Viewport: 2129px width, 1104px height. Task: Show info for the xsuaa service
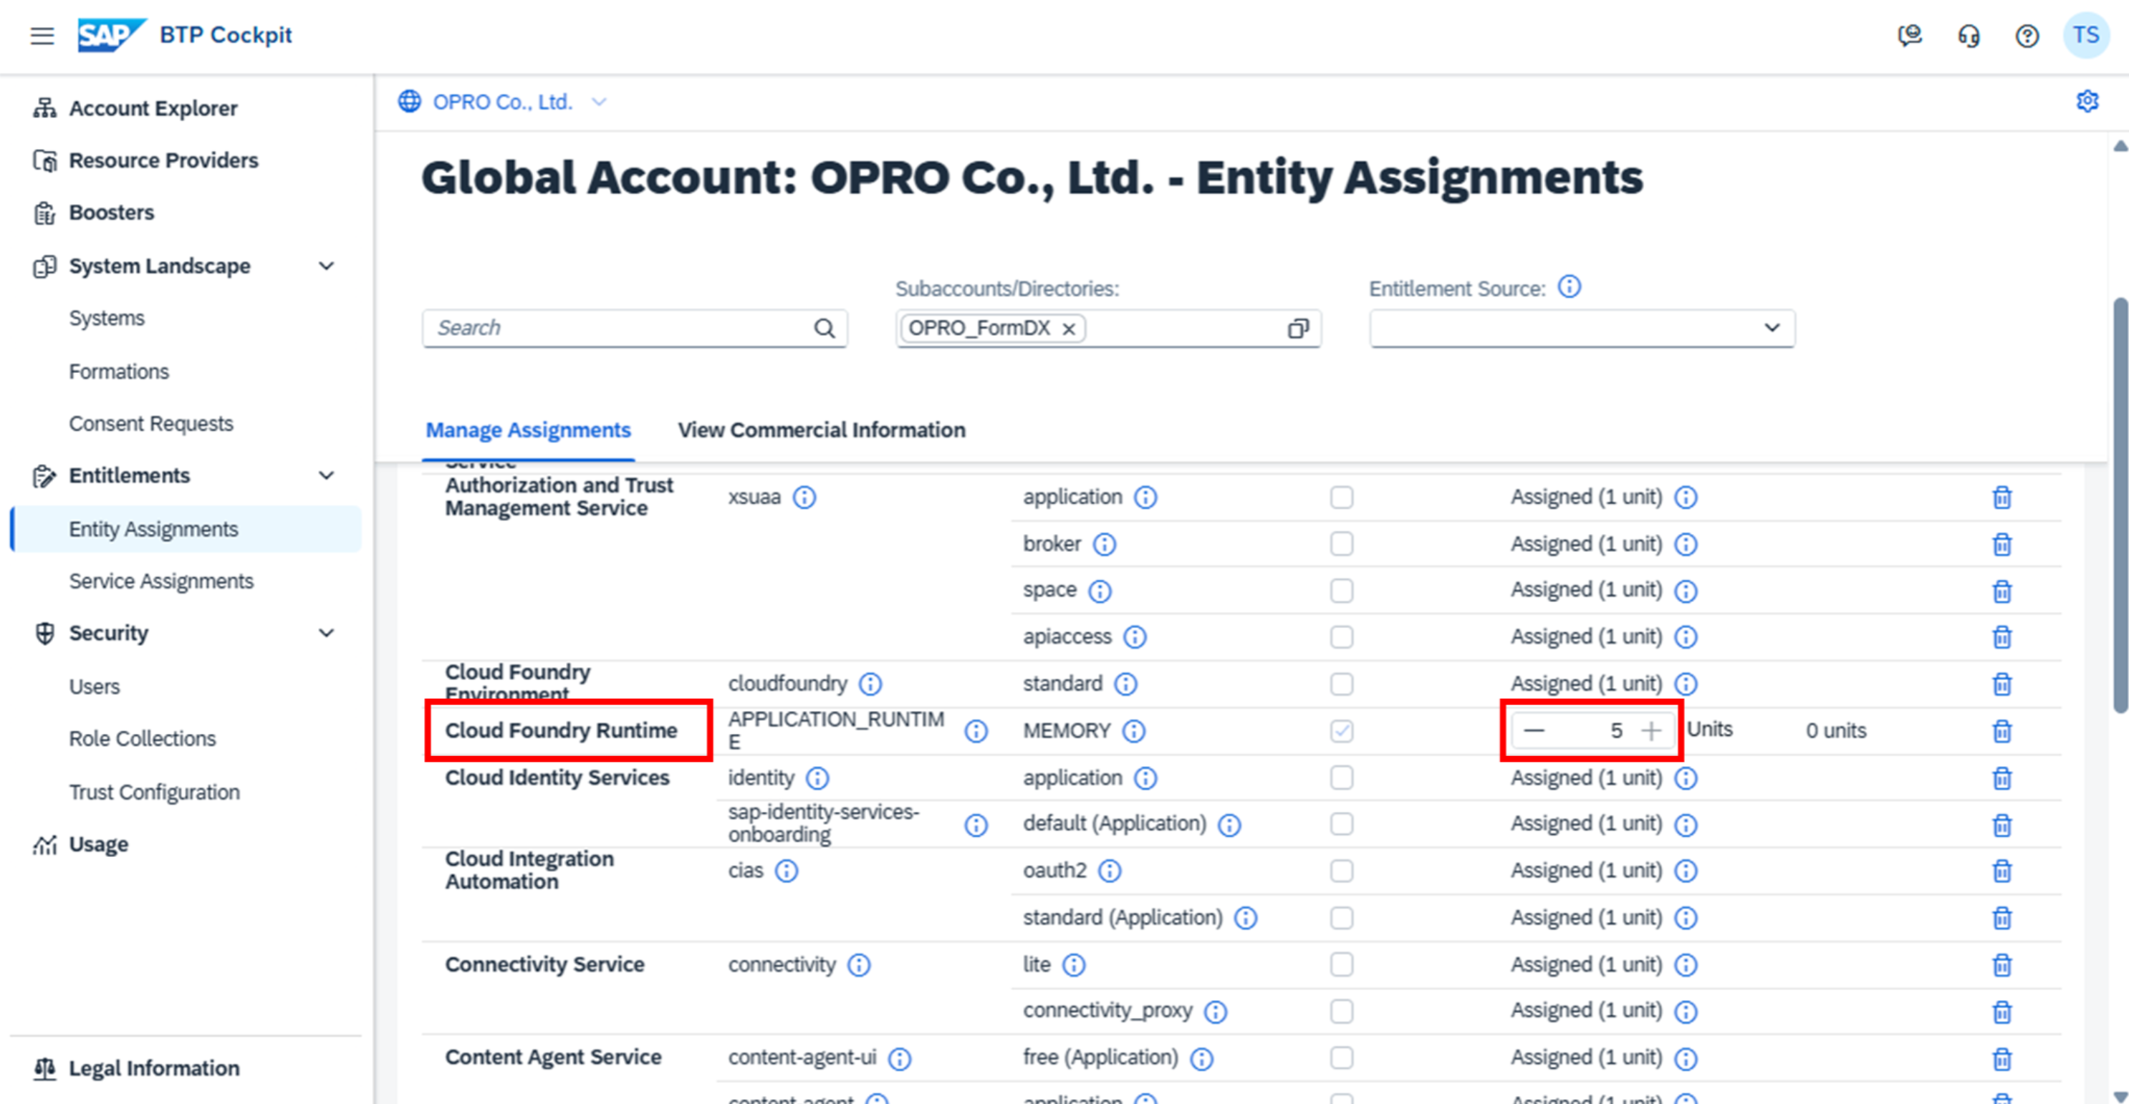click(x=804, y=497)
